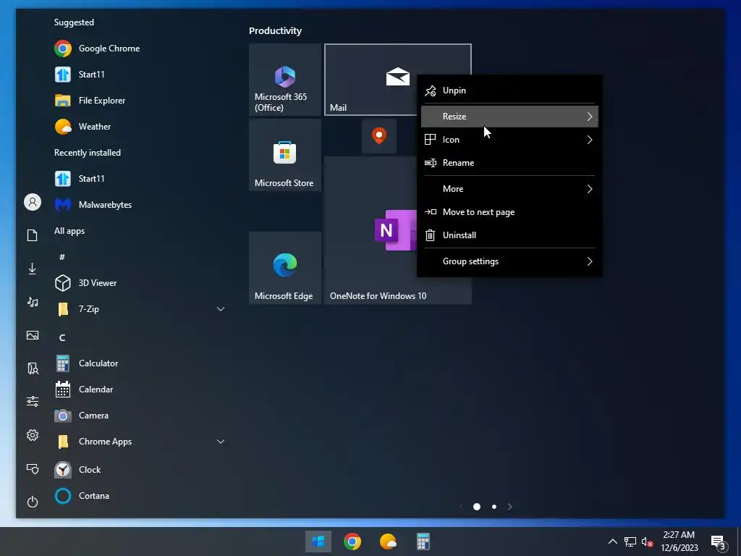This screenshot has height=556, width=741.
Task: Open the Microsoft Store tile
Action: tap(285, 155)
